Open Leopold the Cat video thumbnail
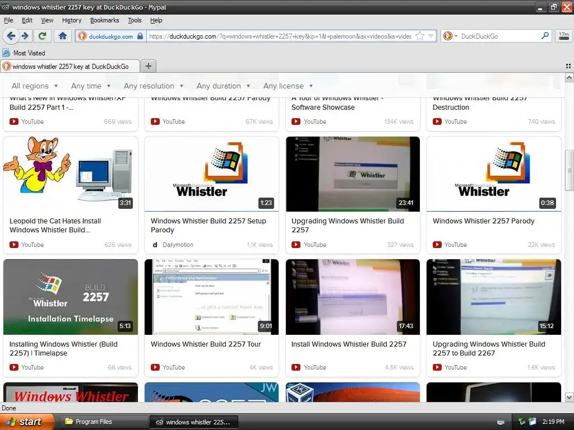The image size is (574, 430). (x=71, y=174)
